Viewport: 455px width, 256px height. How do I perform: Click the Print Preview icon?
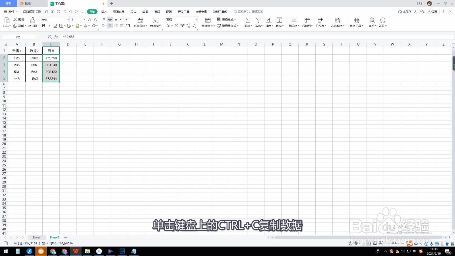pyautogui.click(x=65, y=12)
